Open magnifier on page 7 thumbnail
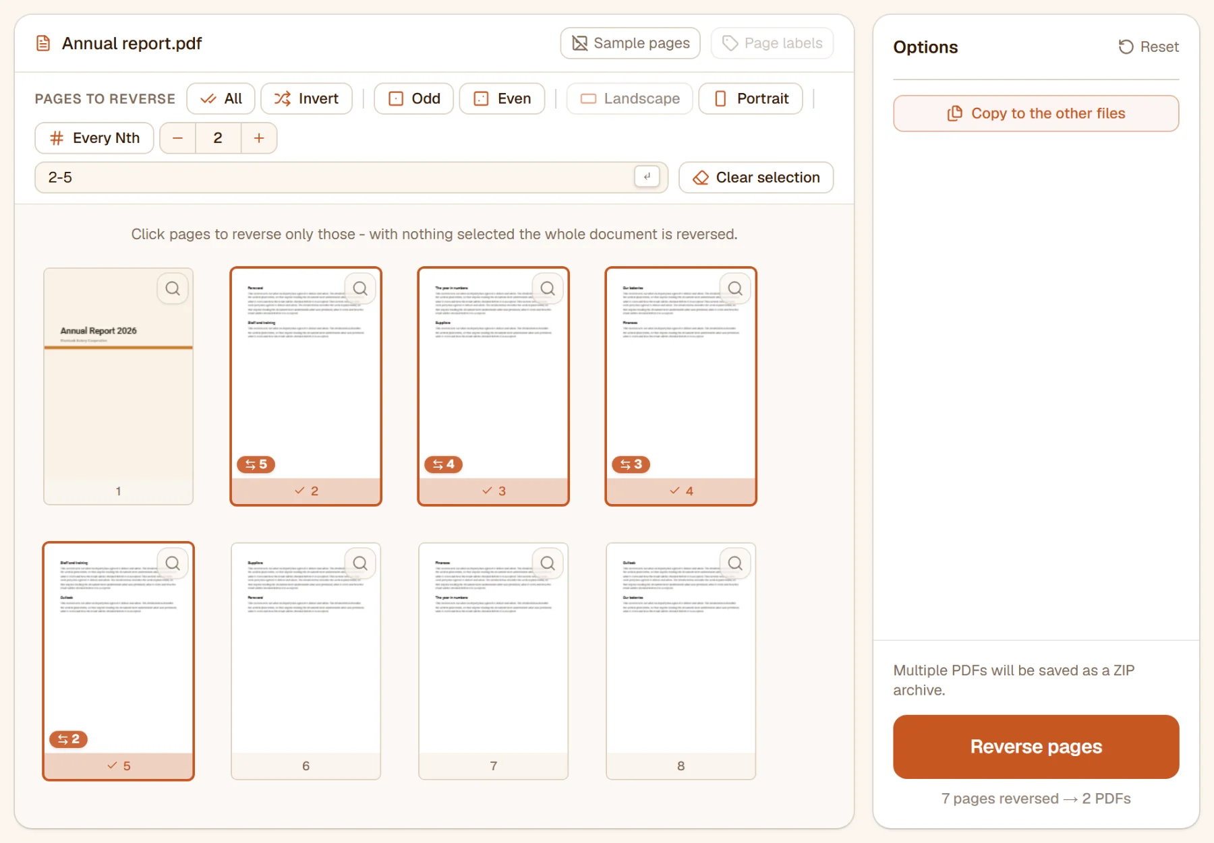This screenshot has height=843, width=1214. point(548,563)
